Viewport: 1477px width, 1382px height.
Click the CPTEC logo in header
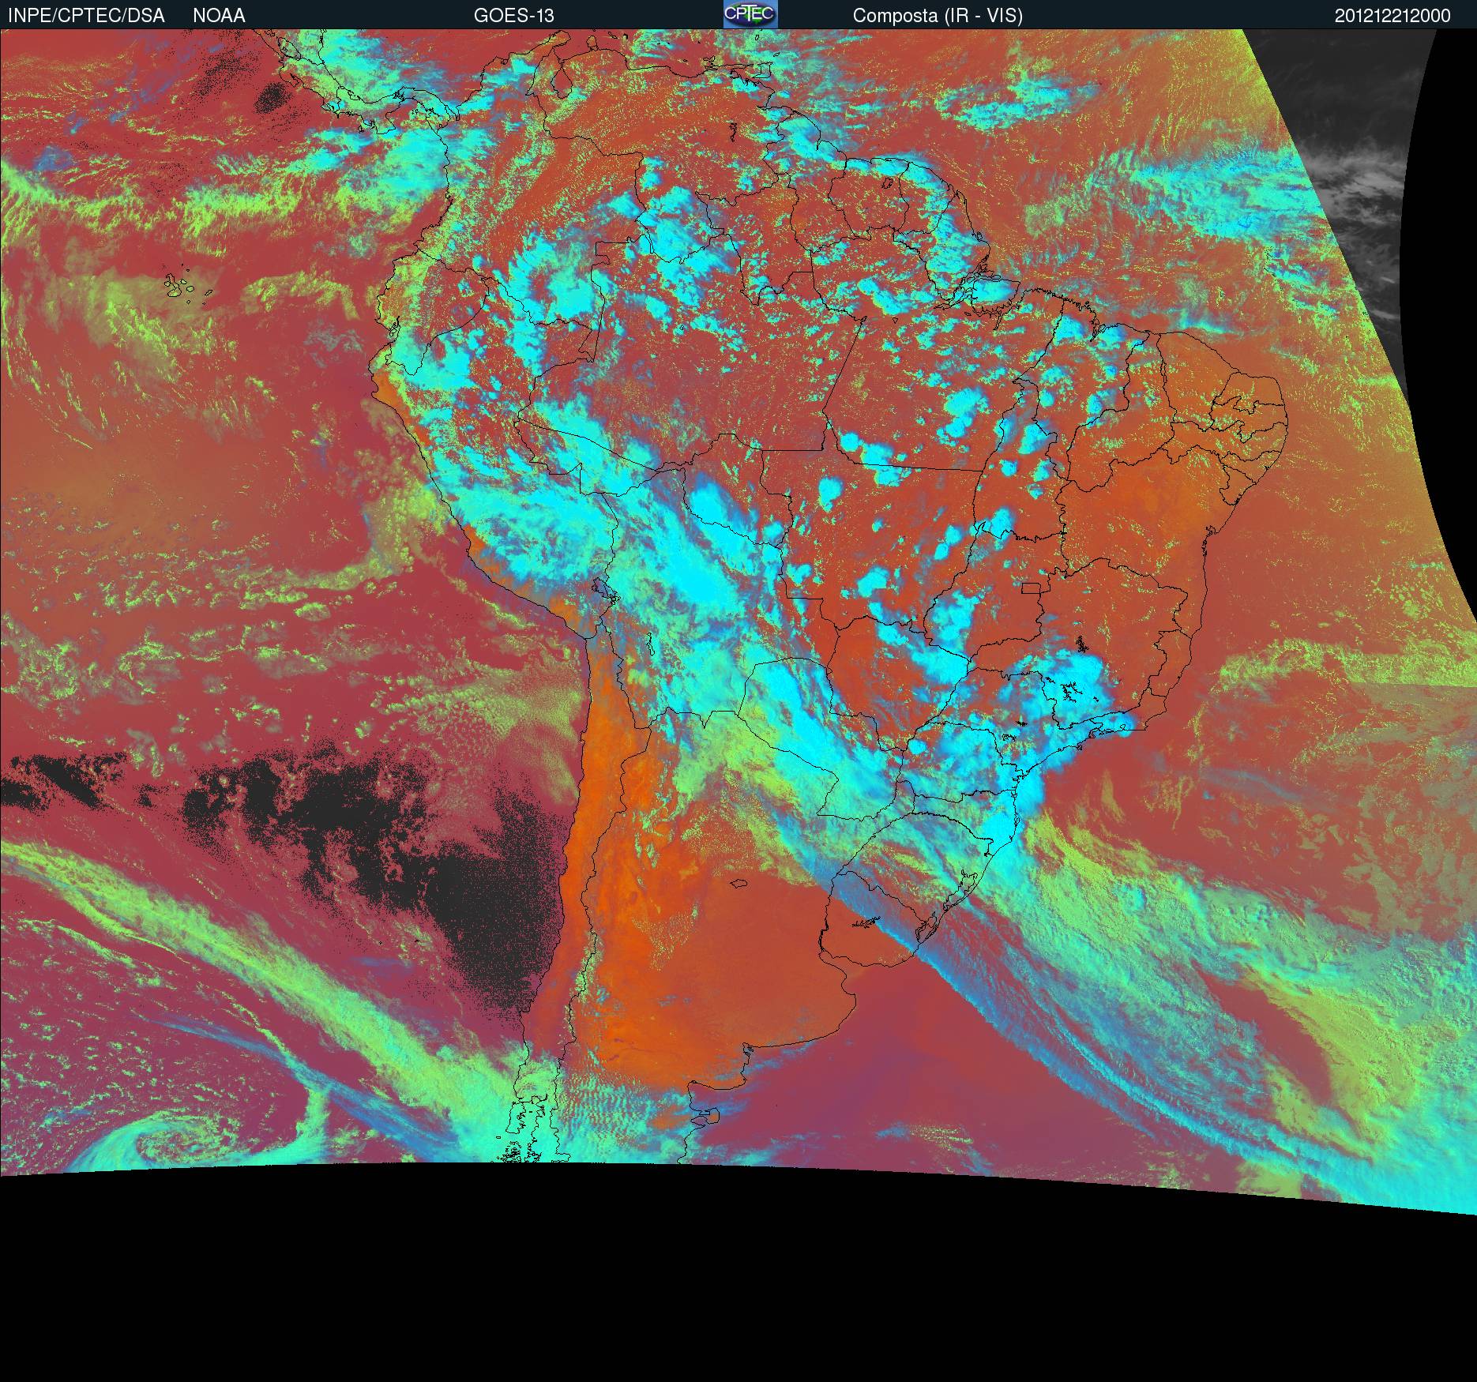(750, 14)
